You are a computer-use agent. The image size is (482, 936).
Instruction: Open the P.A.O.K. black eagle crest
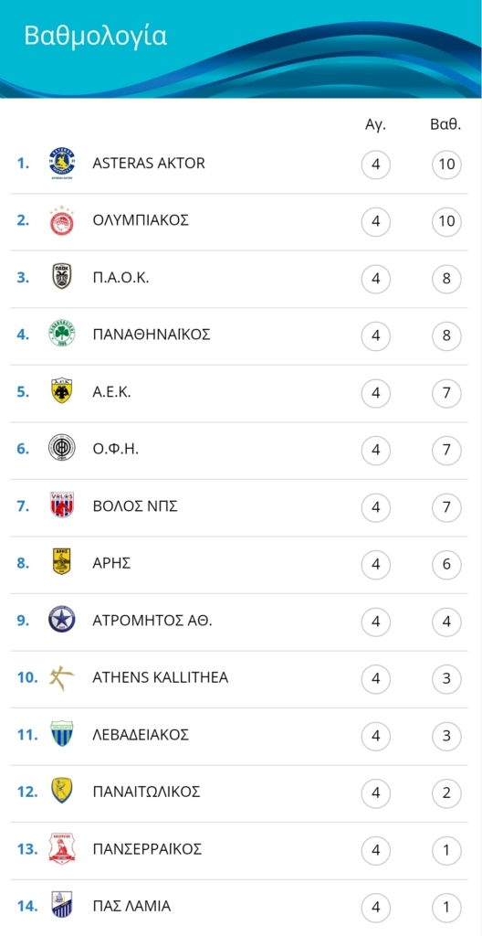(x=62, y=278)
